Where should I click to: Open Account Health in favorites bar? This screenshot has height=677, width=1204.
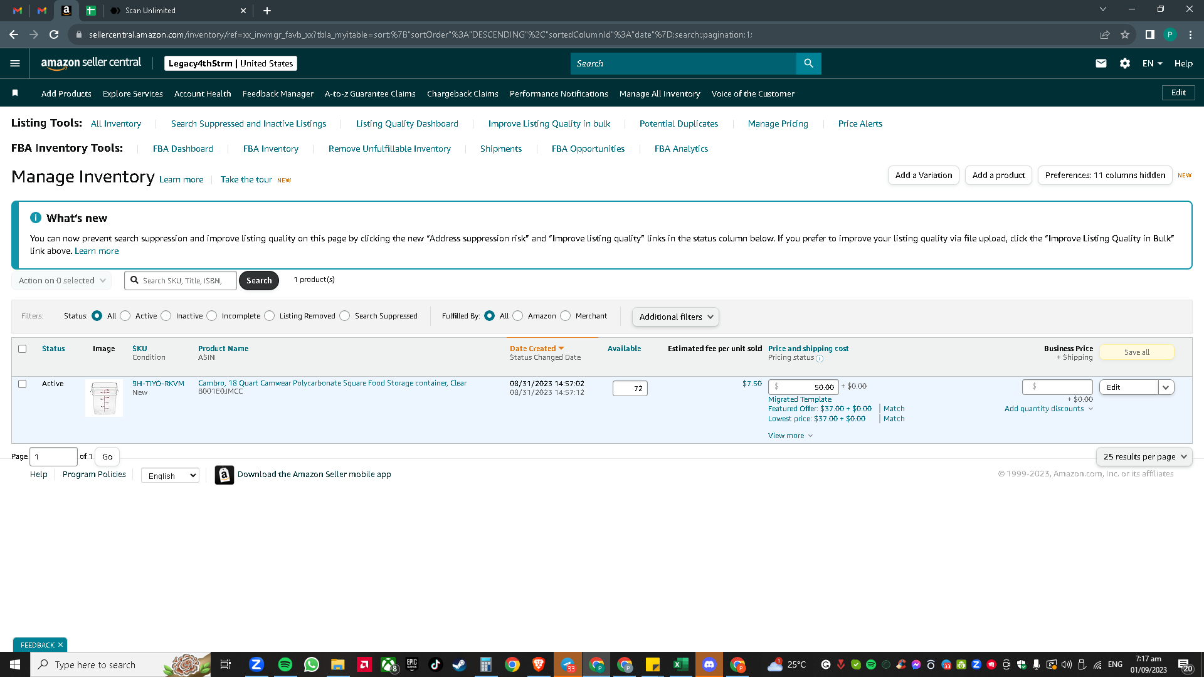click(x=203, y=93)
